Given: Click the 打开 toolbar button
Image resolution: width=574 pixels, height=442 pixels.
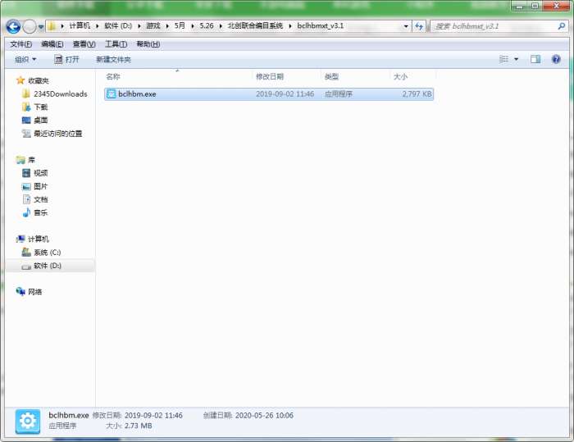Looking at the screenshot, I should point(66,59).
